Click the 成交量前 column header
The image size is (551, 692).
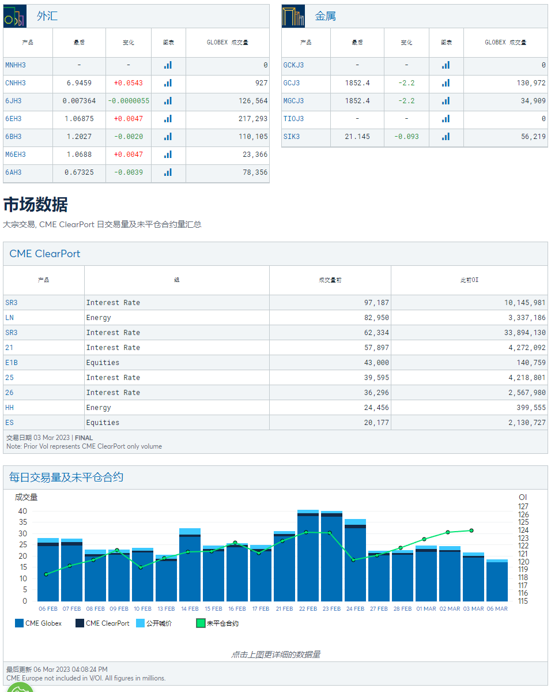pyautogui.click(x=330, y=280)
